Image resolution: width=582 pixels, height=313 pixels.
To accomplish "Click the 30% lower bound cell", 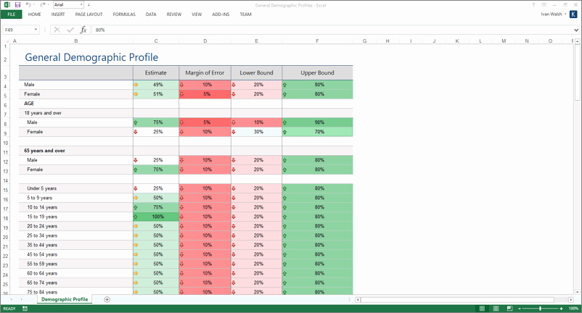I will (x=256, y=132).
